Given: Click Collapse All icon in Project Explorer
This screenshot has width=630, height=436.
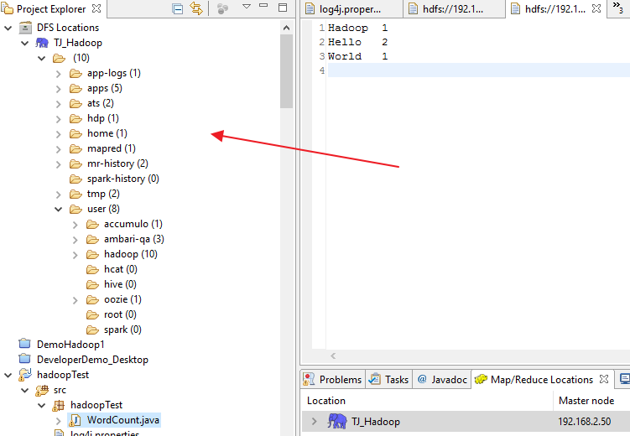Looking at the screenshot, I should (177, 9).
